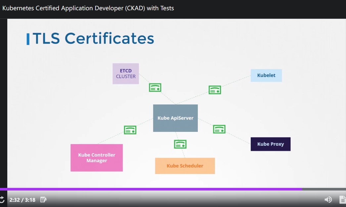Seek within the purple video progress bar

click(151, 189)
